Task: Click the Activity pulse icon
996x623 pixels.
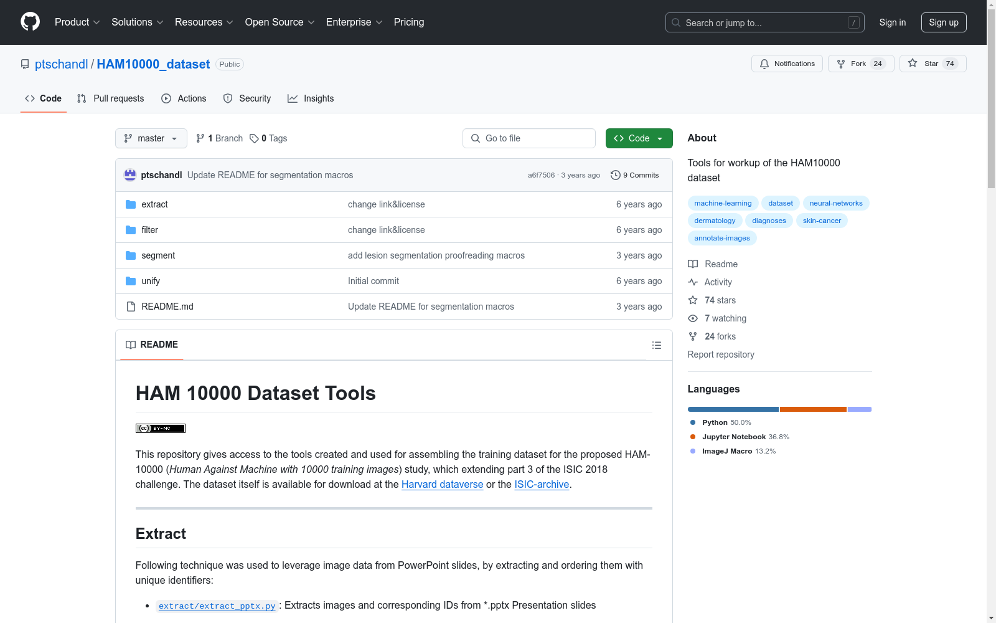Action: (x=693, y=282)
